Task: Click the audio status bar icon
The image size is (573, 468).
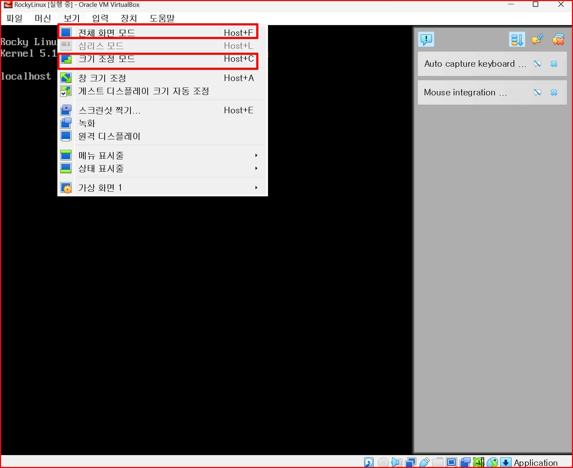Action: pos(397,462)
